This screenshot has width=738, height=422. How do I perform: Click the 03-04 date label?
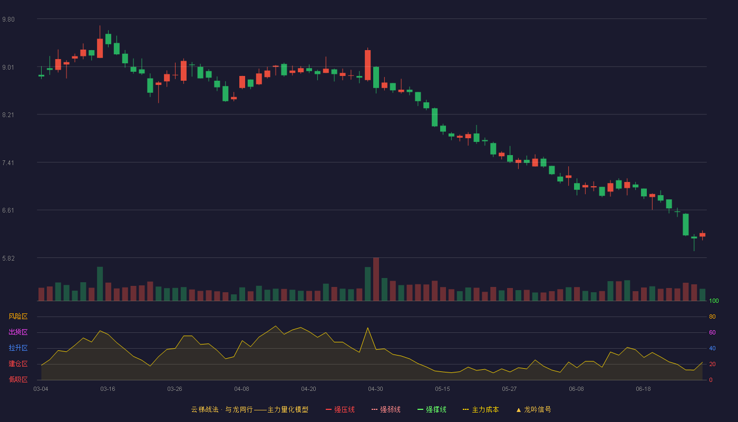(x=41, y=389)
